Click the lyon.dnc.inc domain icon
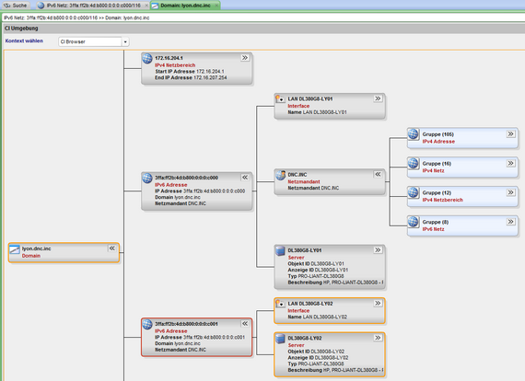 point(15,249)
